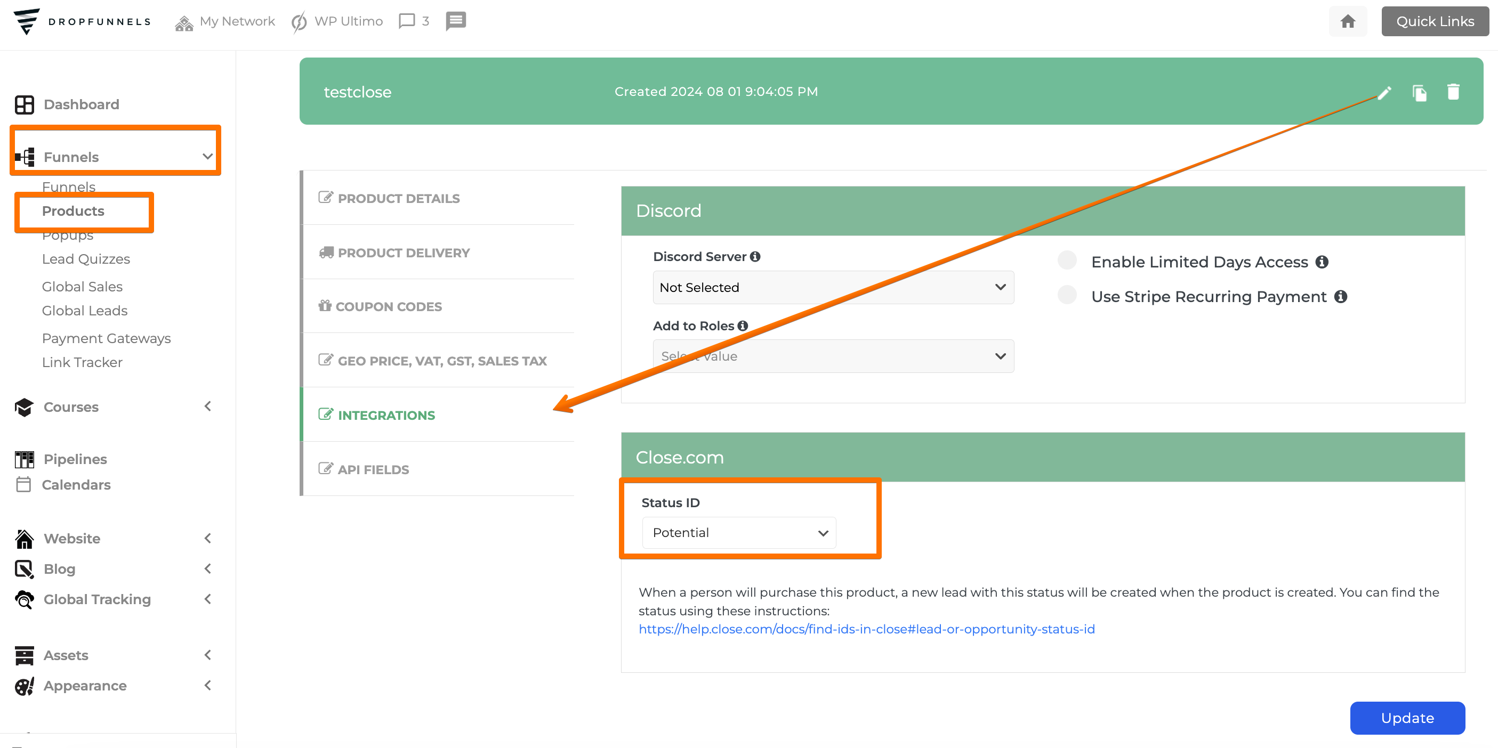The height and width of the screenshot is (748, 1498).
Task: Open Lead Quizzes
Action: point(86,259)
